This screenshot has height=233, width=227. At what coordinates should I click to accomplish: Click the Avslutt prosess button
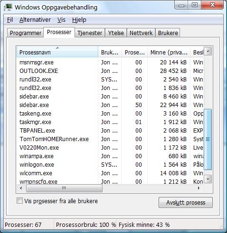[x=186, y=202]
